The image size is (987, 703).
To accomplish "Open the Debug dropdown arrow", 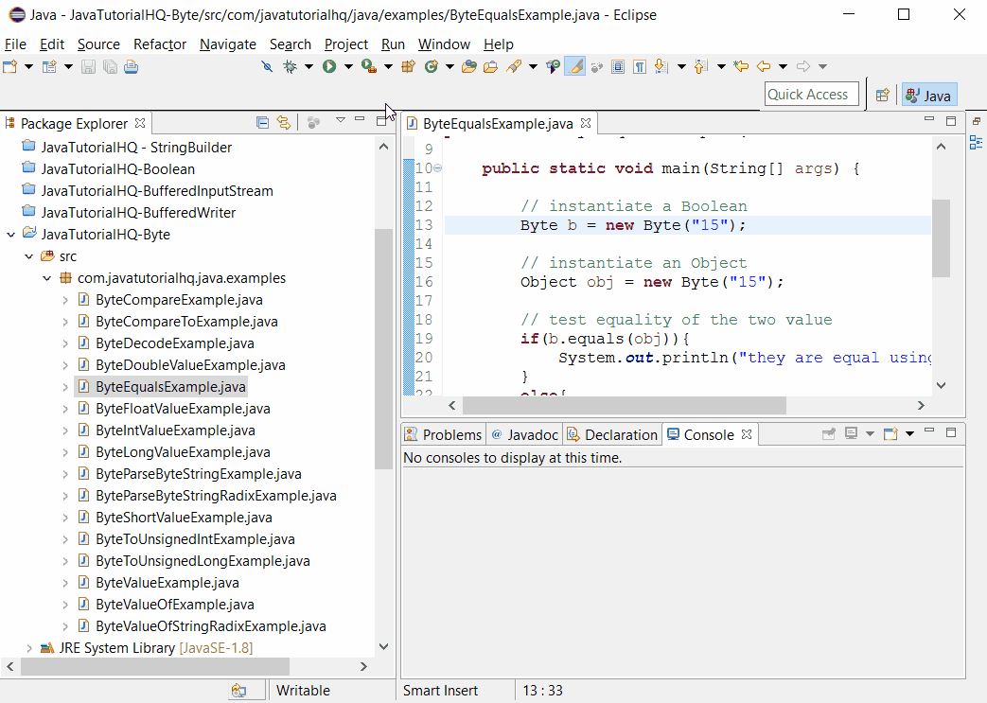I will click(308, 67).
